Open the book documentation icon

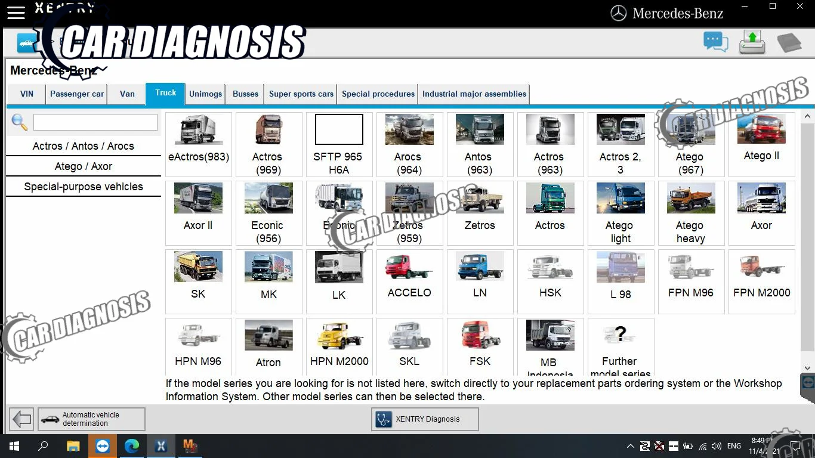(x=789, y=43)
